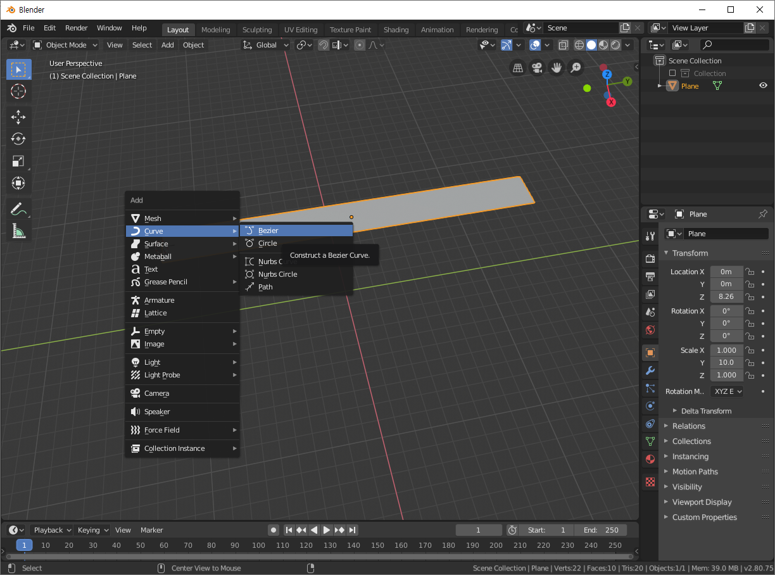The width and height of the screenshot is (775, 575).
Task: Select the Rotate tool
Action: pyautogui.click(x=18, y=139)
